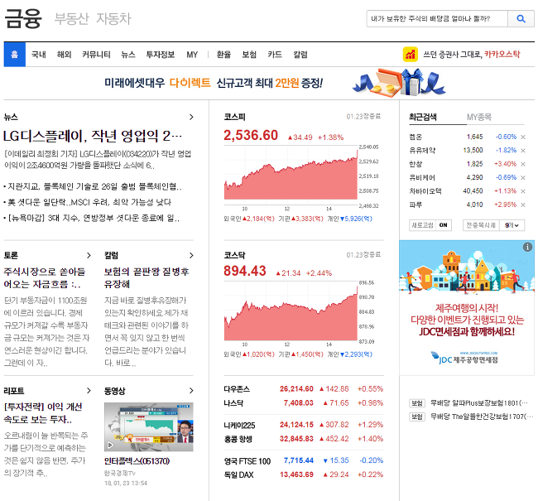Select the 최근검색 tab
The image size is (538, 501).
(423, 117)
